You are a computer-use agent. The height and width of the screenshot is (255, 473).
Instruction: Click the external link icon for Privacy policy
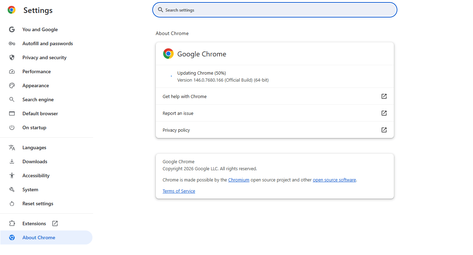(x=384, y=130)
